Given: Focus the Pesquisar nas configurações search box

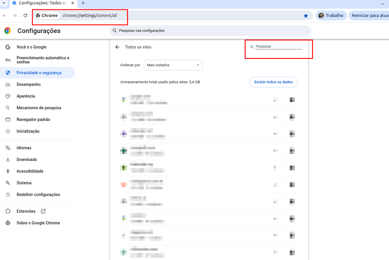Looking at the screenshot, I should [x=210, y=31].
